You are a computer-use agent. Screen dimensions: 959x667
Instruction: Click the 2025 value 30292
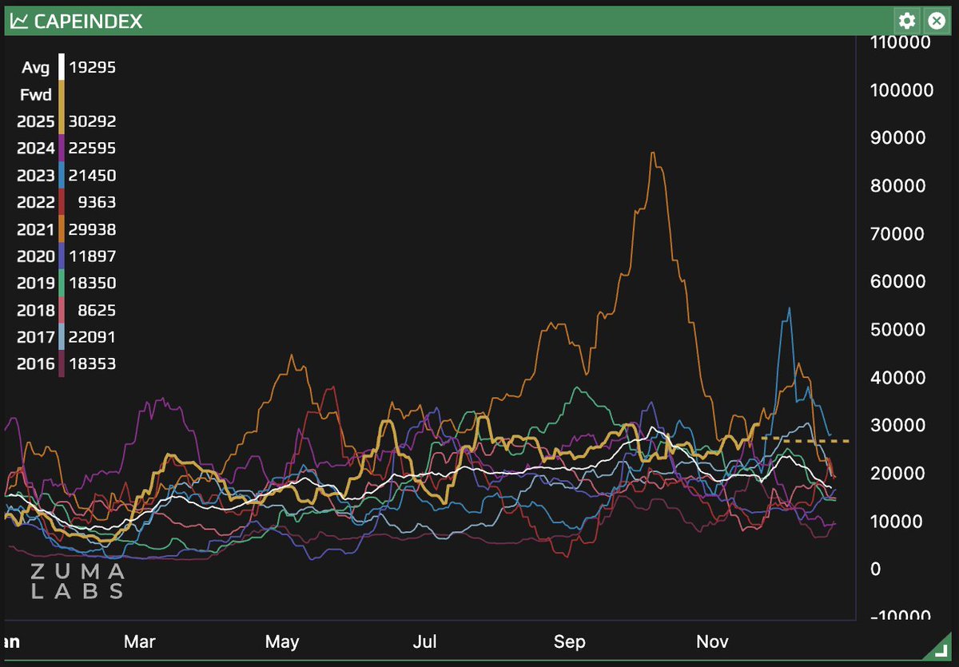click(93, 121)
